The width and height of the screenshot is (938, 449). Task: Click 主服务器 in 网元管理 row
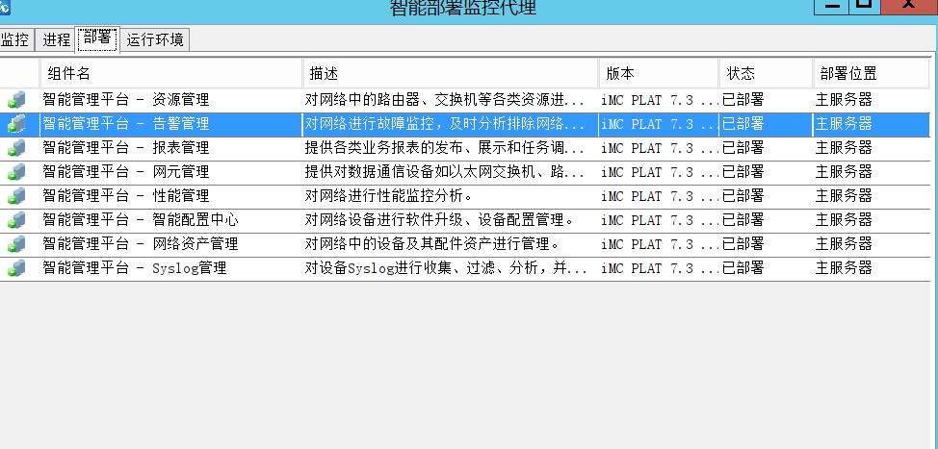[844, 172]
